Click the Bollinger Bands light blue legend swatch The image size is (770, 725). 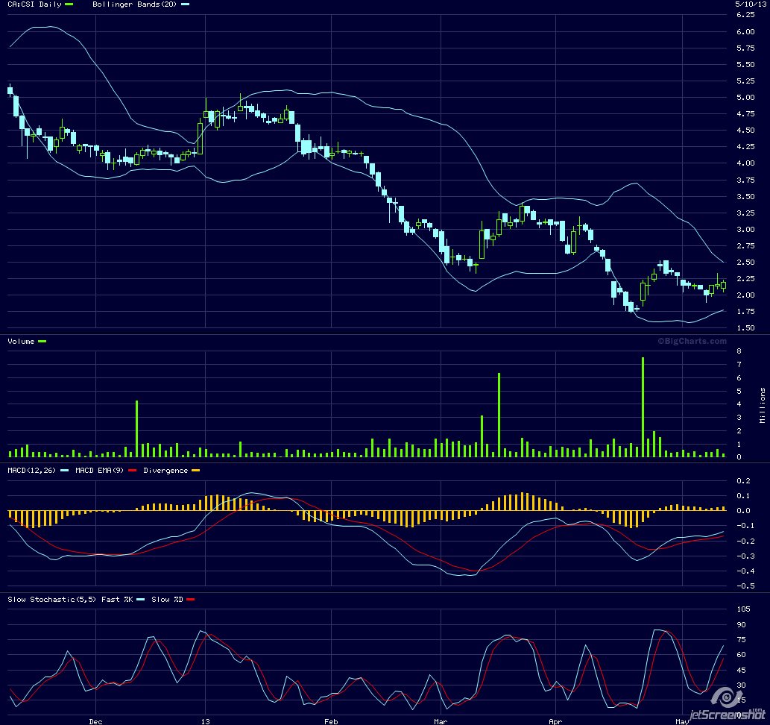(186, 4)
